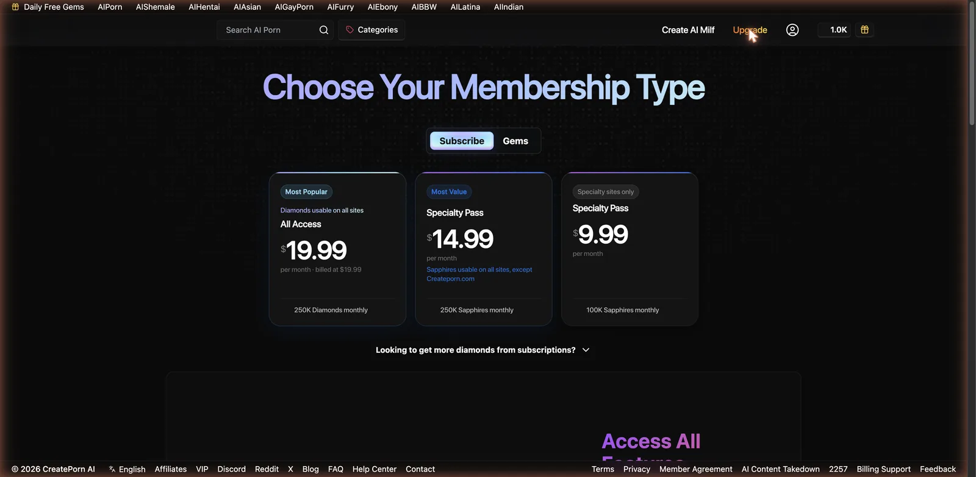Switch to the Gems tab
Screen dimensions: 976x477
pyautogui.click(x=515, y=141)
